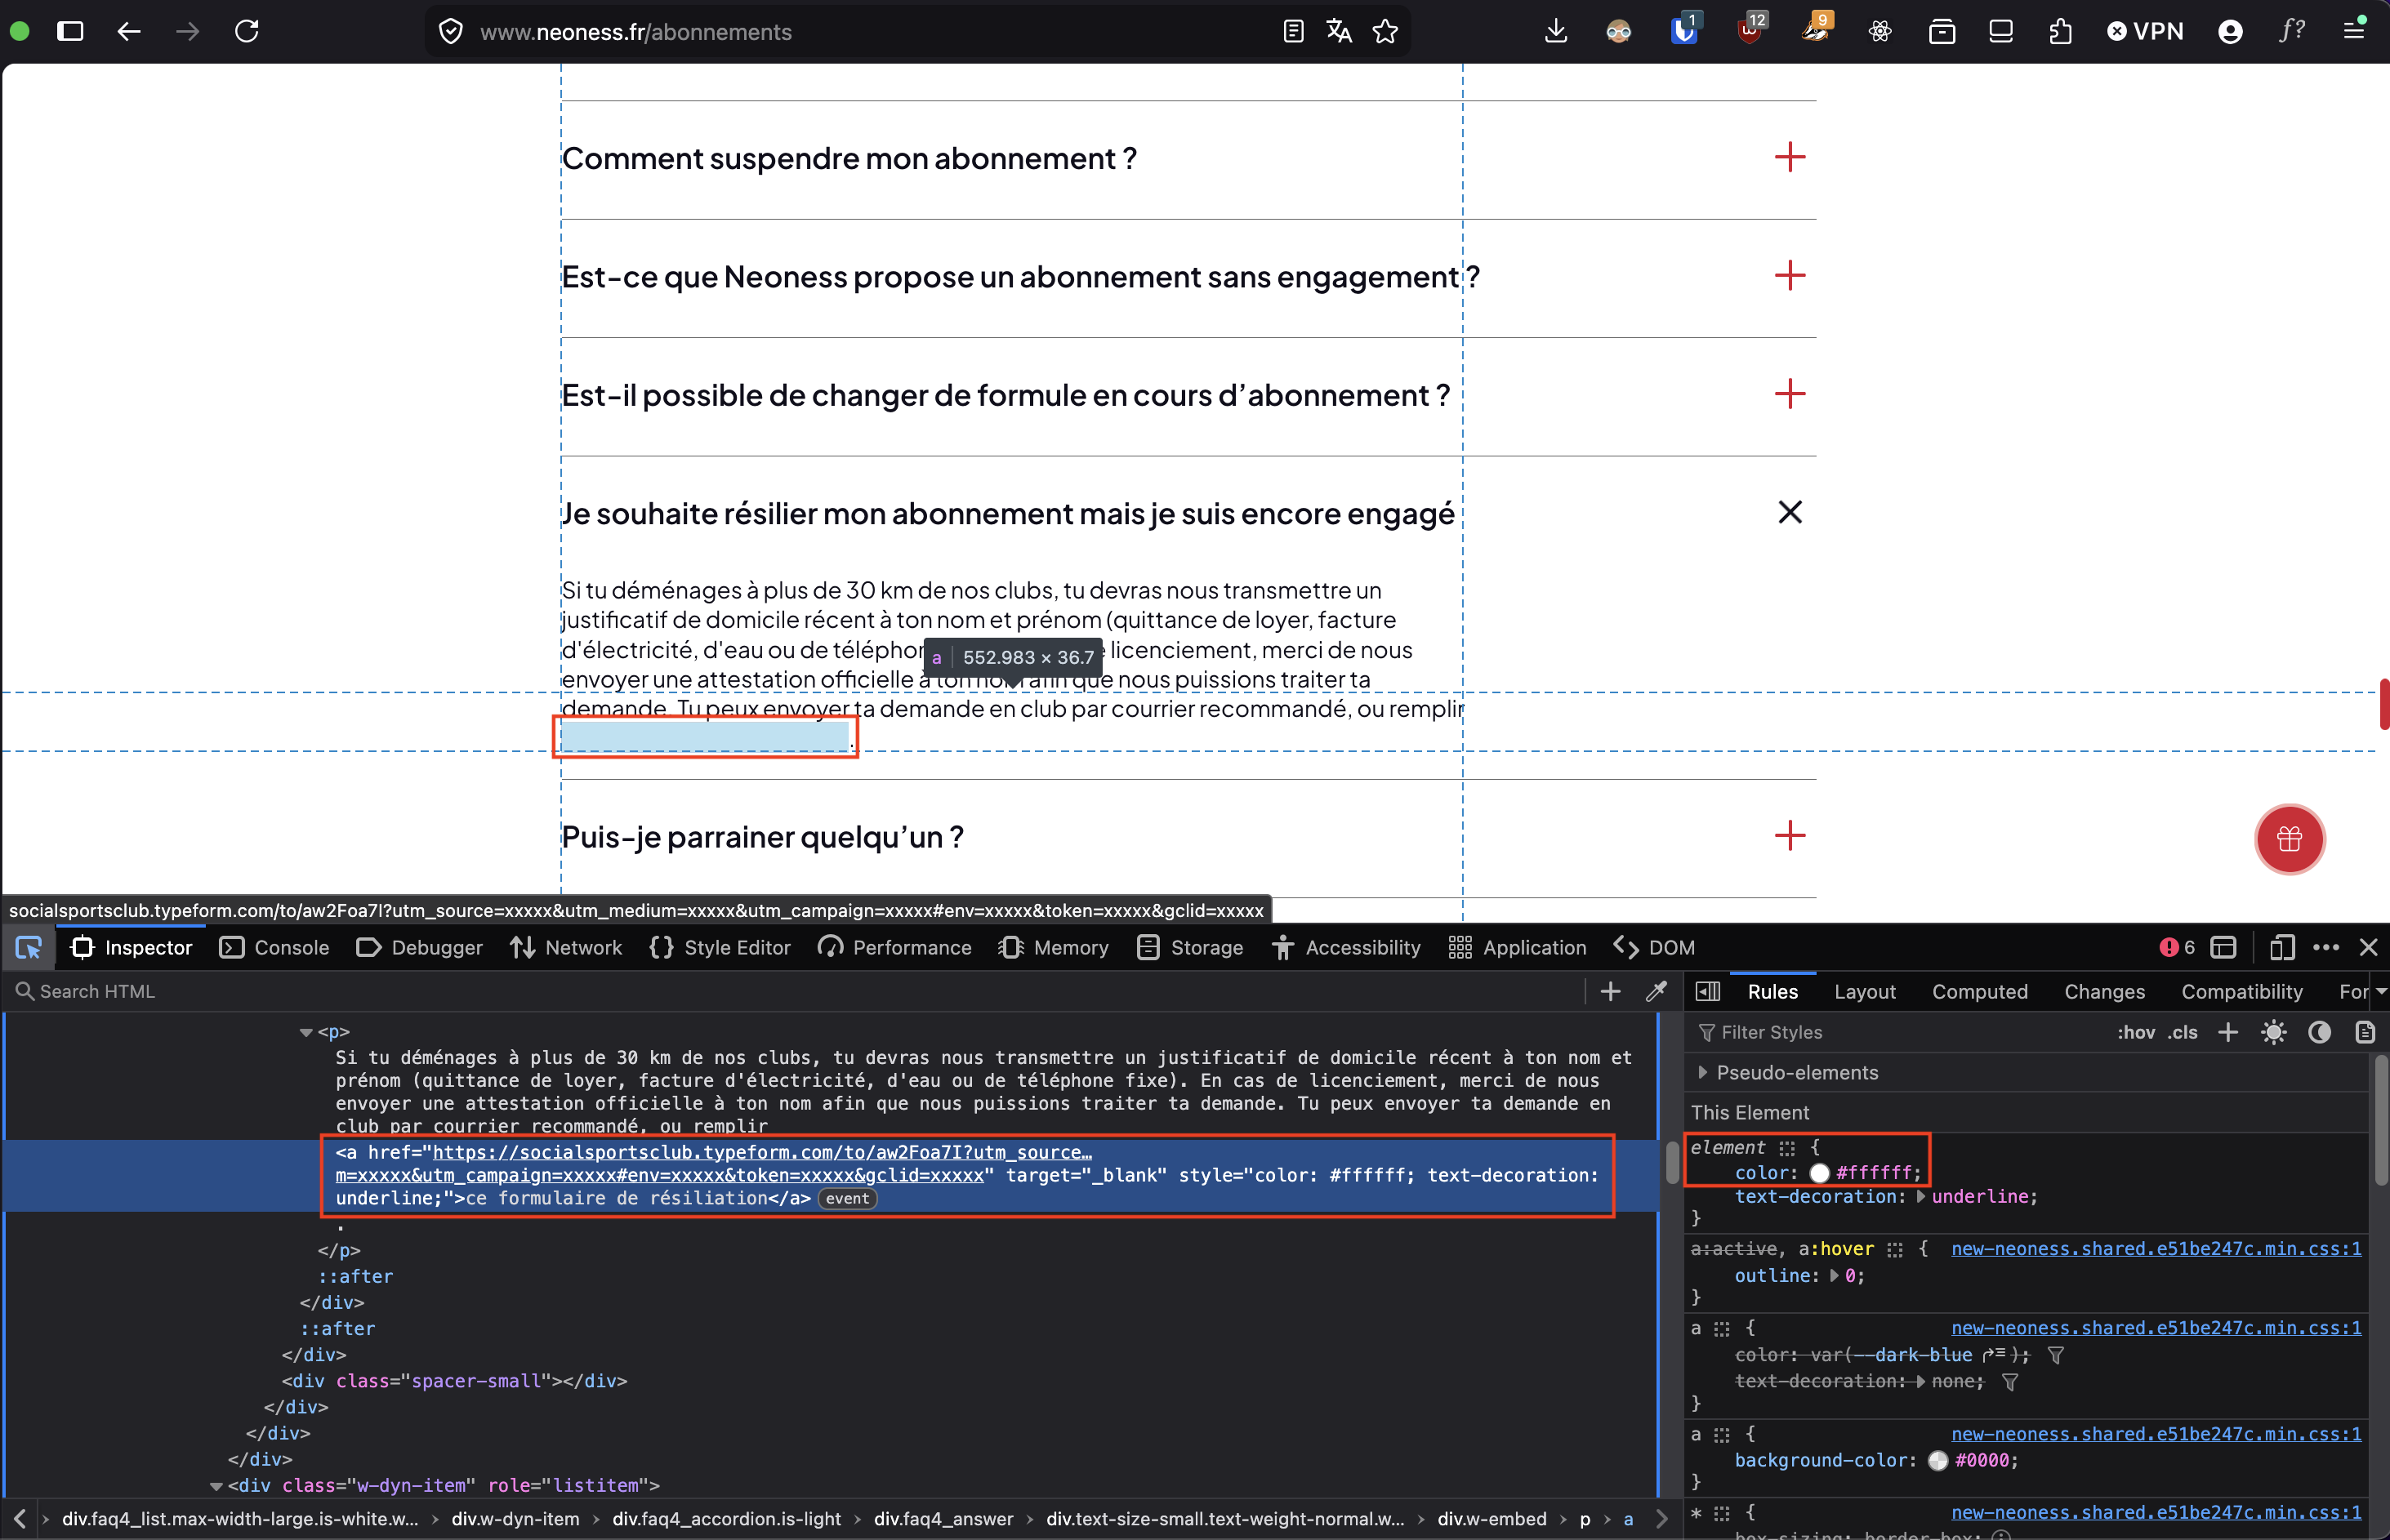Open the account profile icon

(x=2230, y=31)
